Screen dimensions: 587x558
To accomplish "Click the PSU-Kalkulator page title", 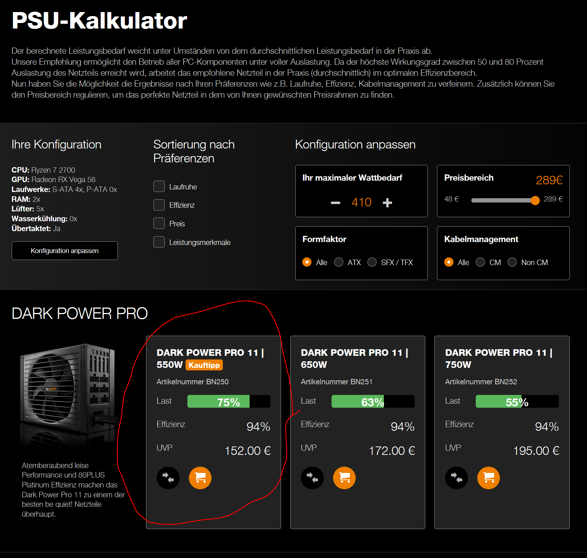I will [x=100, y=20].
